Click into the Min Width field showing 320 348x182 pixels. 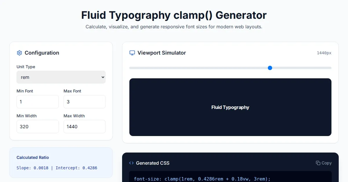click(38, 127)
